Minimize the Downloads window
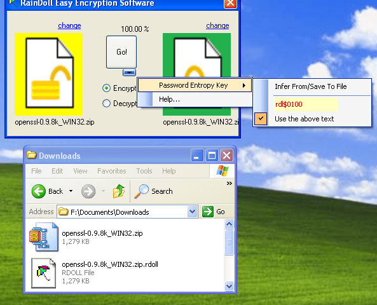The width and height of the screenshot is (377, 305). pos(197,155)
